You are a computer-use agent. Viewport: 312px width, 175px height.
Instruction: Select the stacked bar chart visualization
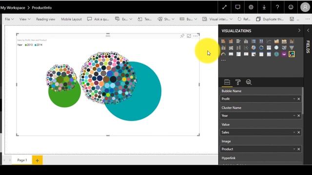[x=223, y=41]
